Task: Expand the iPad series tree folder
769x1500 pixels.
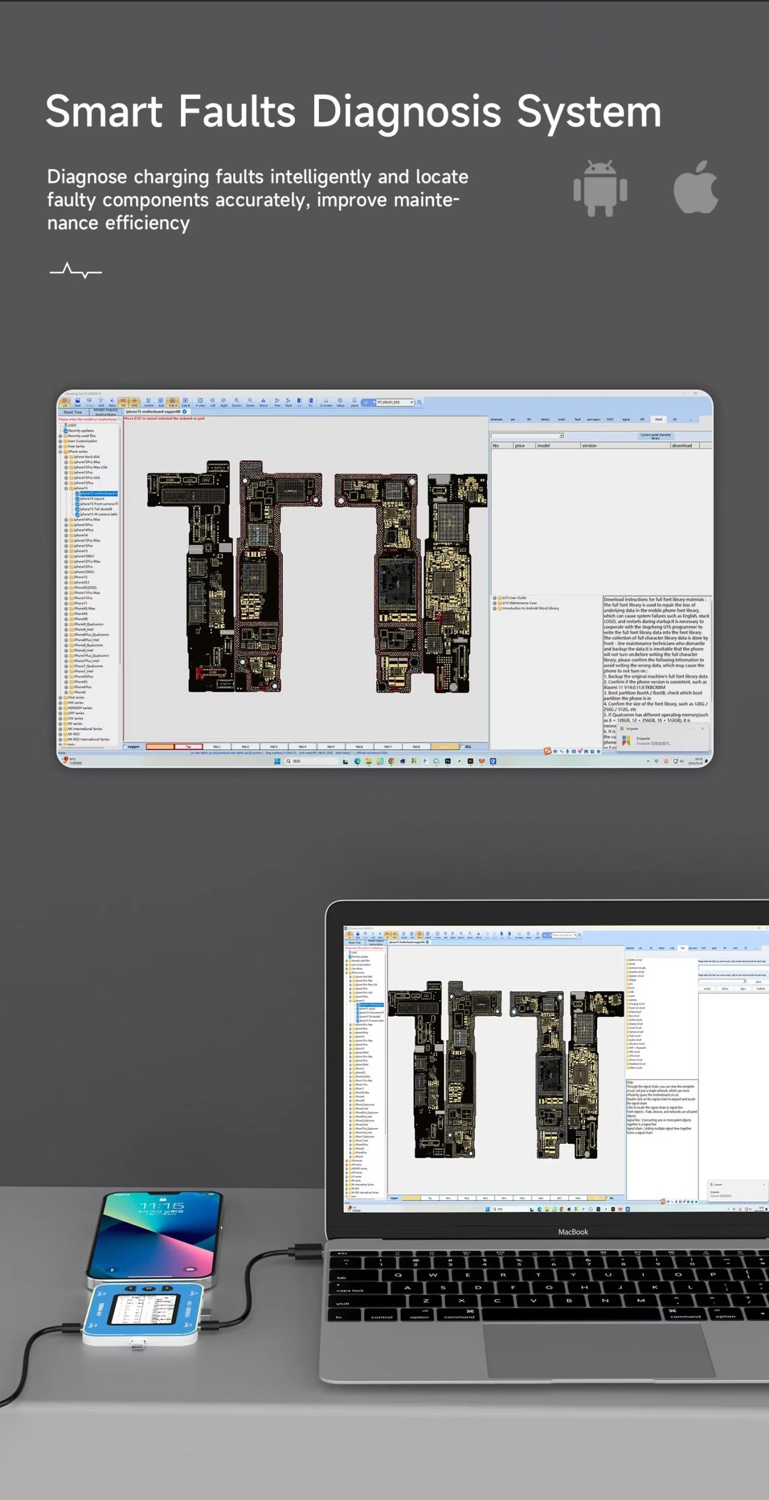Action: 60,698
